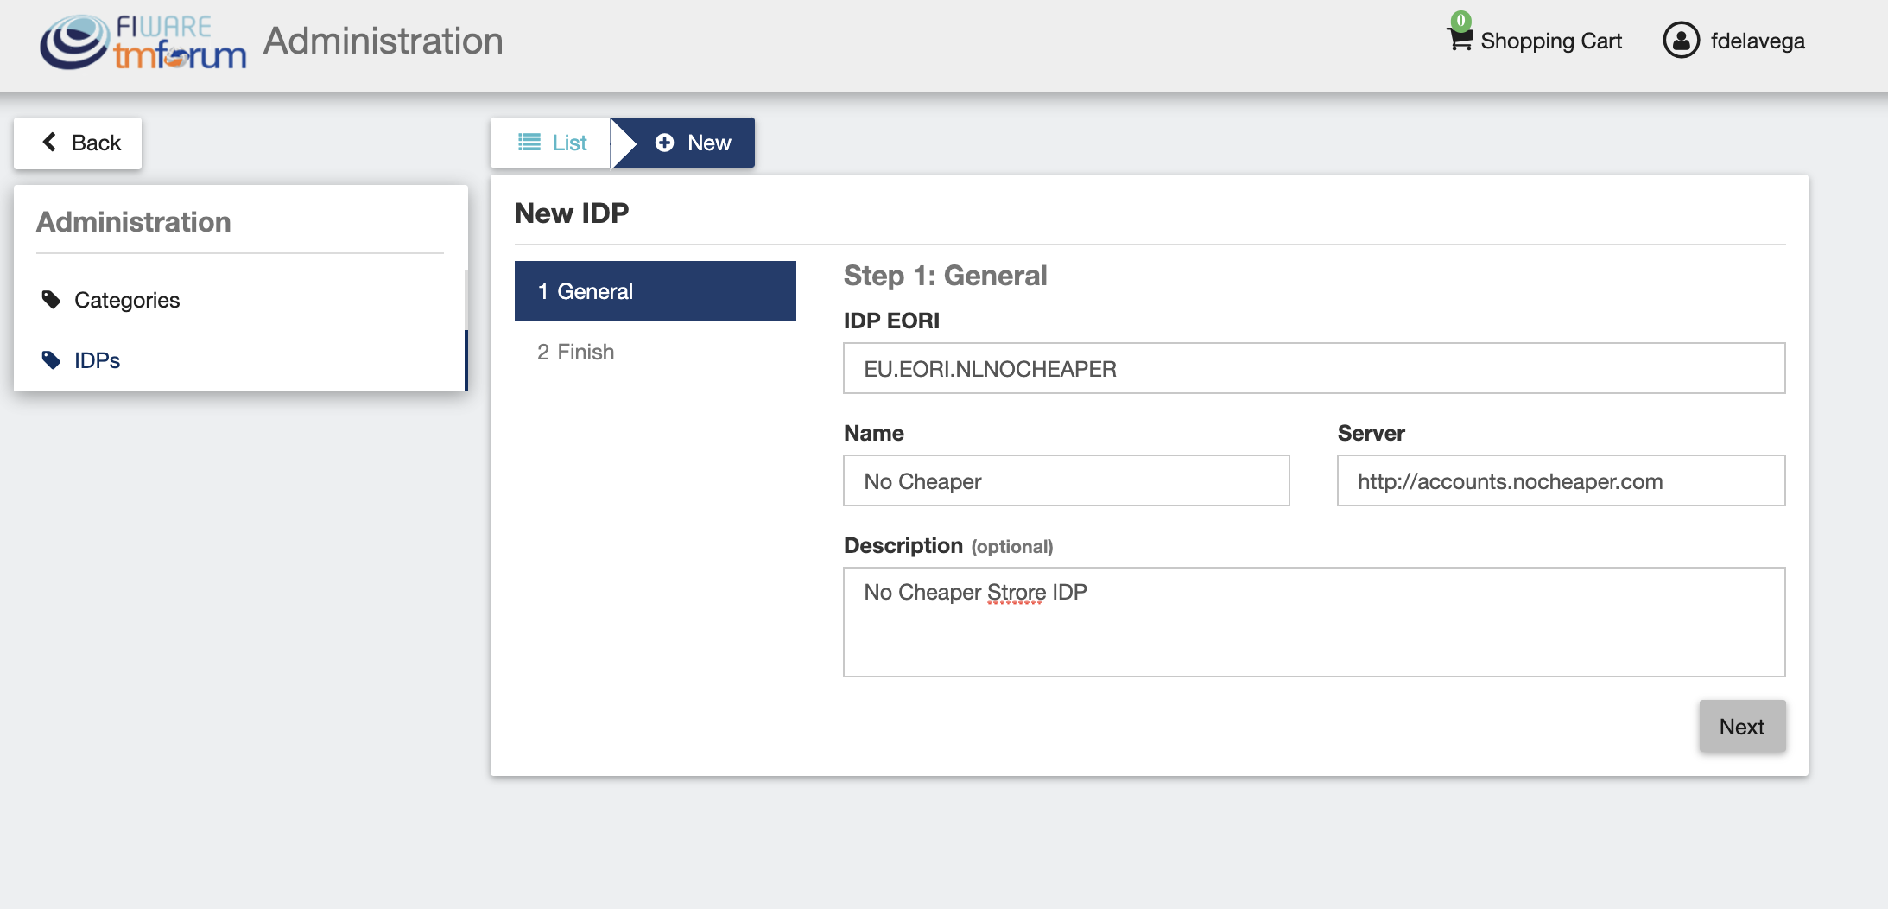1888x909 pixels.
Task: Click the misspelled word Strore
Action: coord(1016,592)
